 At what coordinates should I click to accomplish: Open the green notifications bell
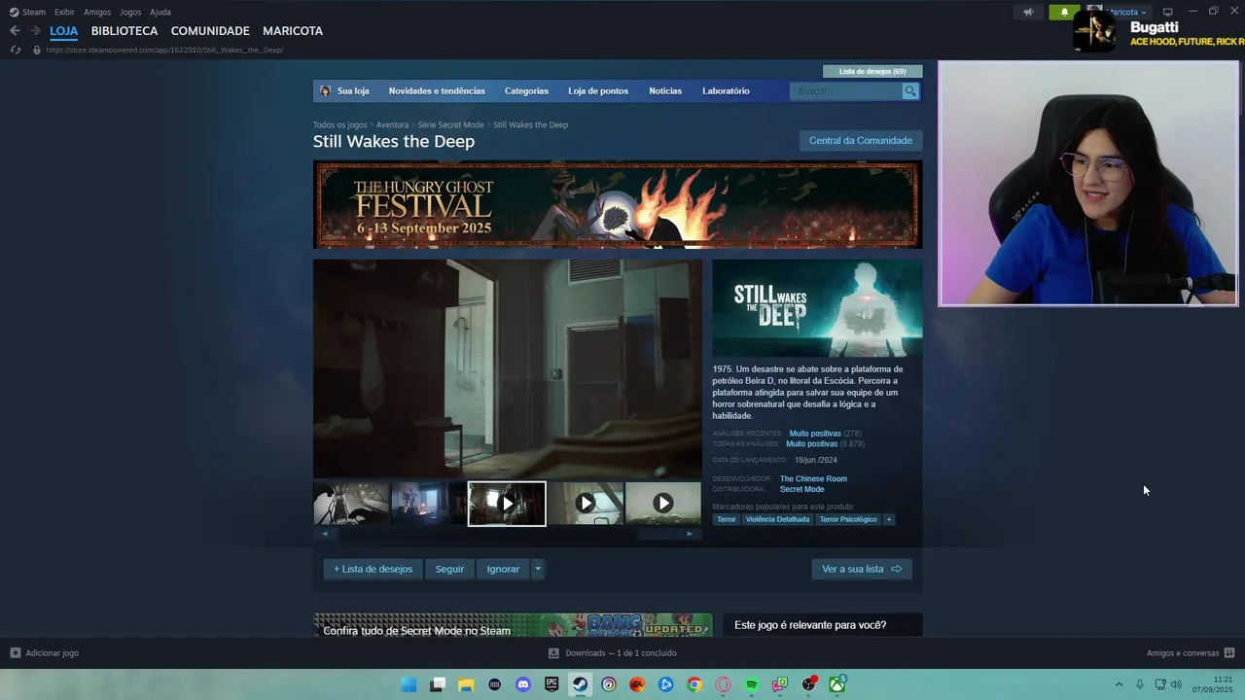[x=1064, y=12]
